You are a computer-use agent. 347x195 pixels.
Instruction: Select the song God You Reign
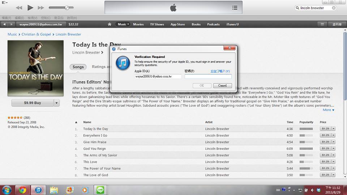(x=94, y=149)
